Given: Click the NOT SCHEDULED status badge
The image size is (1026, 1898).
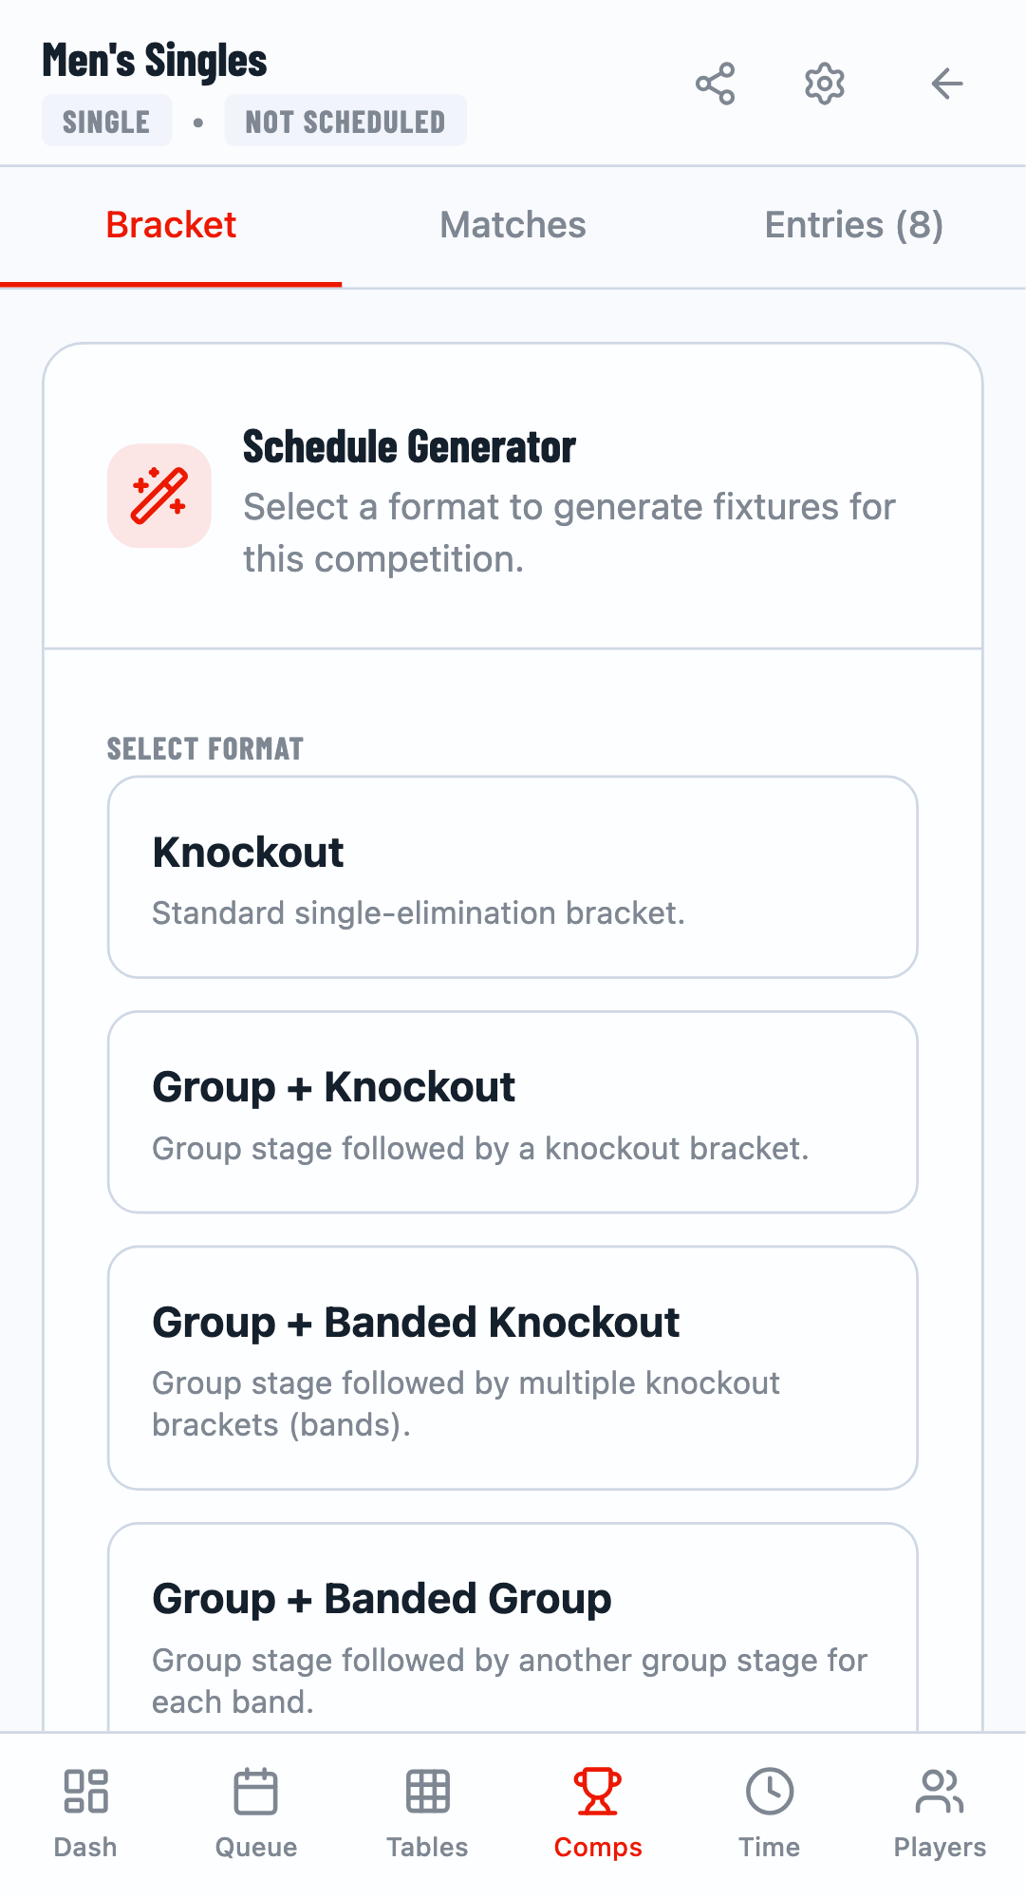Looking at the screenshot, I should tap(345, 120).
